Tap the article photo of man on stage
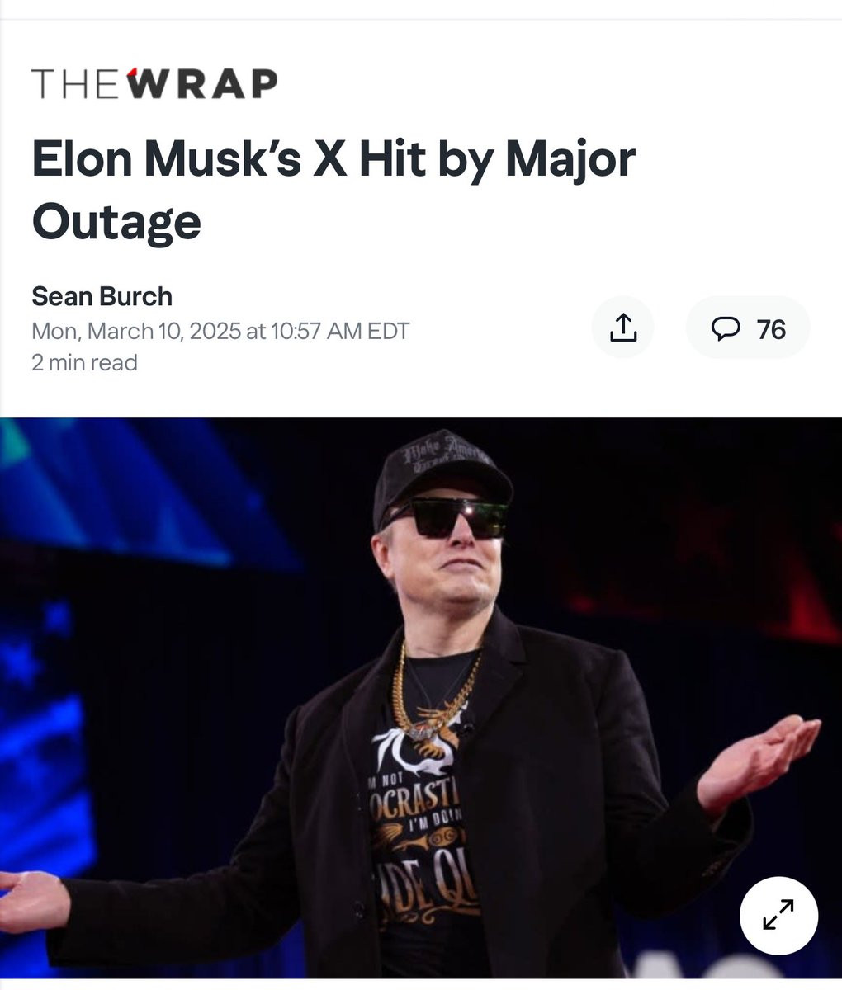Viewport: 842px width, 990px height. [x=421, y=698]
